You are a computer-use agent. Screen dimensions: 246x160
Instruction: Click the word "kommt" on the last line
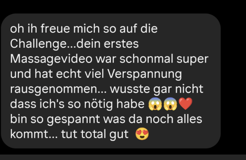click(x=29, y=134)
